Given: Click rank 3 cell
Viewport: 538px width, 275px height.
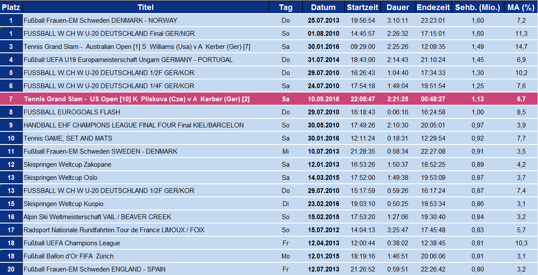Looking at the screenshot, I should click(x=11, y=47).
